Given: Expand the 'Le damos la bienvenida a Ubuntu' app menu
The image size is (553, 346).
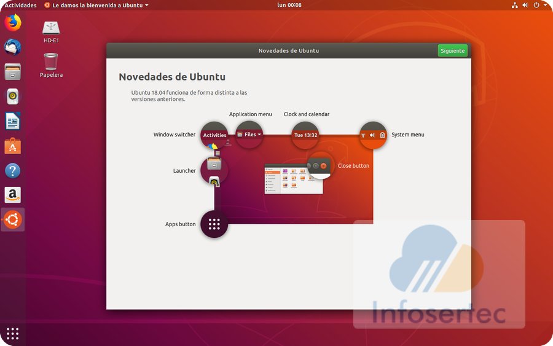Looking at the screenshot, I should point(96,5).
